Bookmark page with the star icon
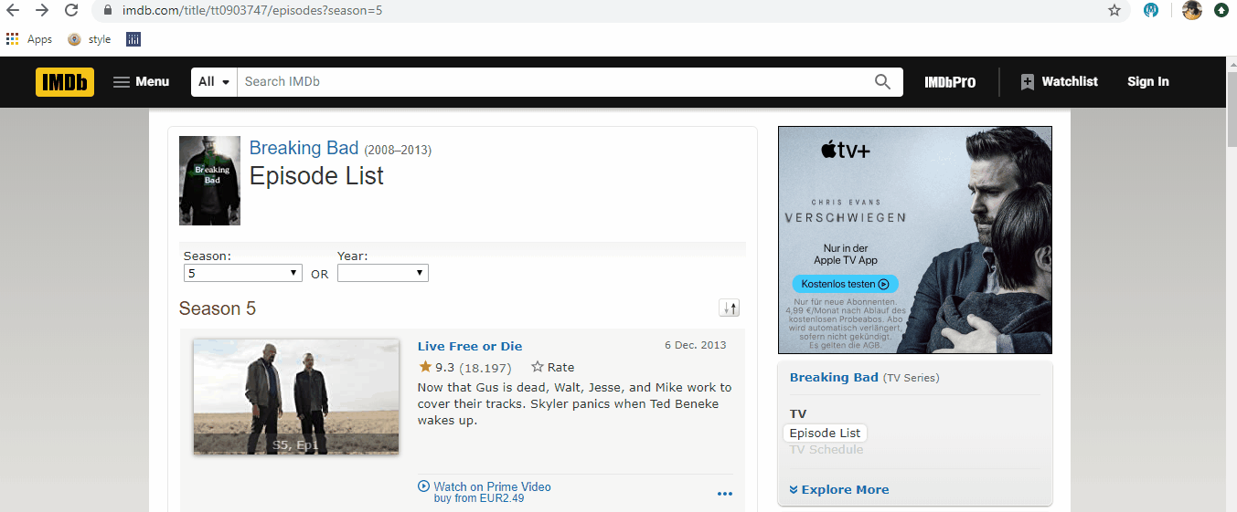 point(1114,10)
